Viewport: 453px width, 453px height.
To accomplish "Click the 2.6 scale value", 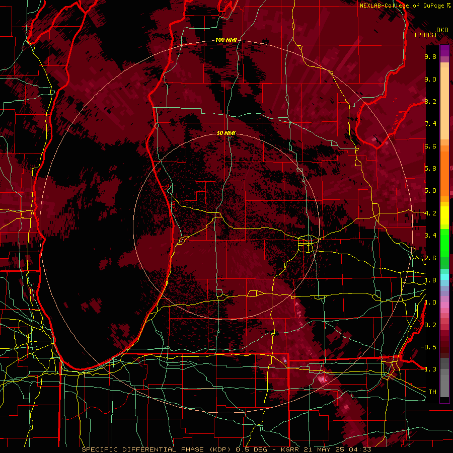I will 430,258.
